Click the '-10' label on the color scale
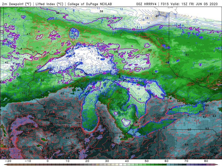This screenshot has width=222, height=166. click(28, 161)
